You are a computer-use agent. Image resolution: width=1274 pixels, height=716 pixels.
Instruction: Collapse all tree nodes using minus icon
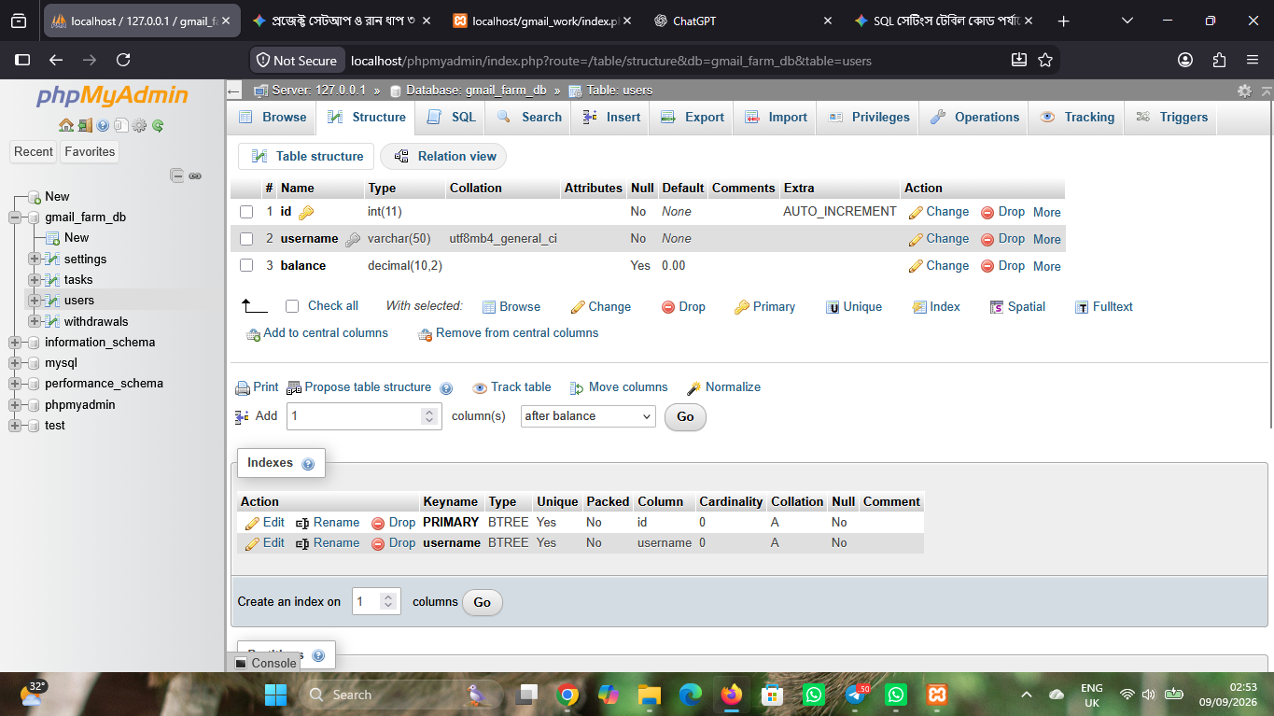pos(177,175)
